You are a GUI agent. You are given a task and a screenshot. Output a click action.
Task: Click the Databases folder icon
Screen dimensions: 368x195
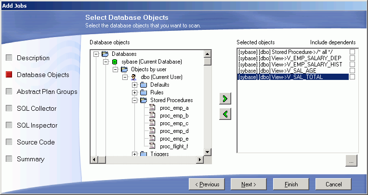pos(105,54)
